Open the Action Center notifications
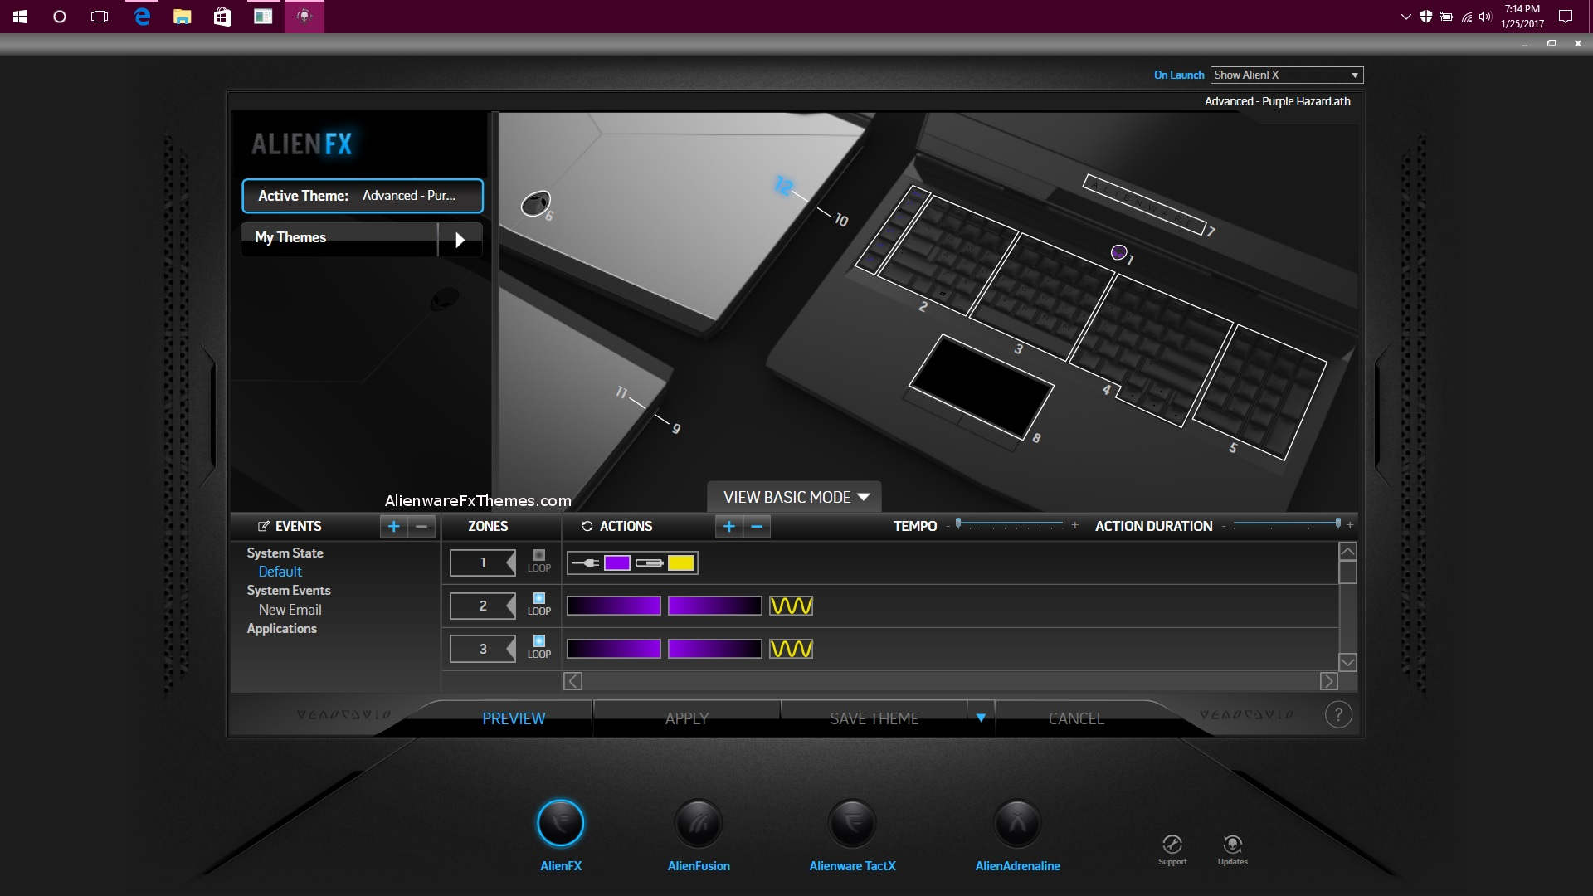This screenshot has height=896, width=1593. (1566, 17)
